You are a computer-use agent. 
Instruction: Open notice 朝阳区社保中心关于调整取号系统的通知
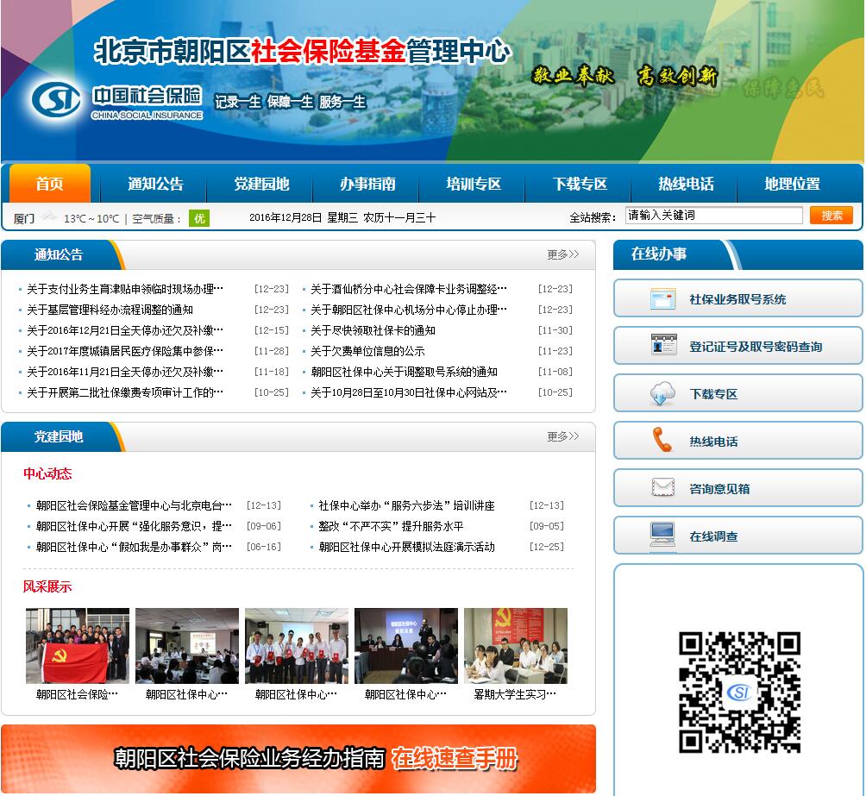pyautogui.click(x=405, y=372)
